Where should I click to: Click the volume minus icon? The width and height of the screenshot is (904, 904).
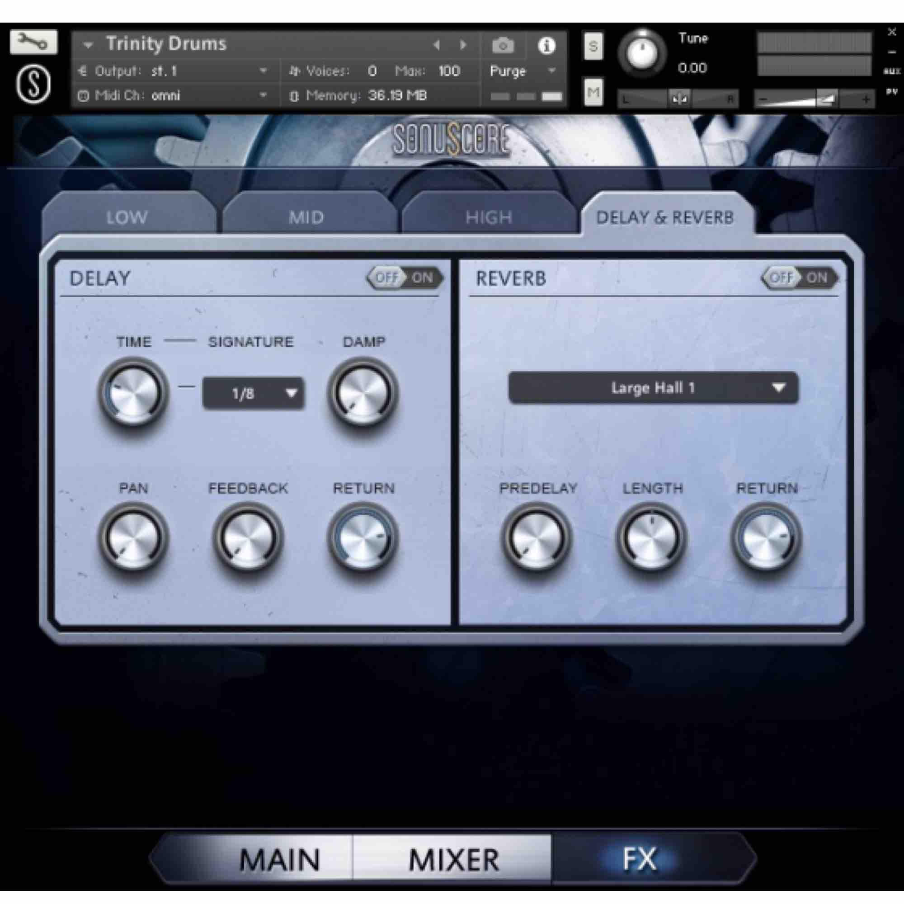(763, 99)
